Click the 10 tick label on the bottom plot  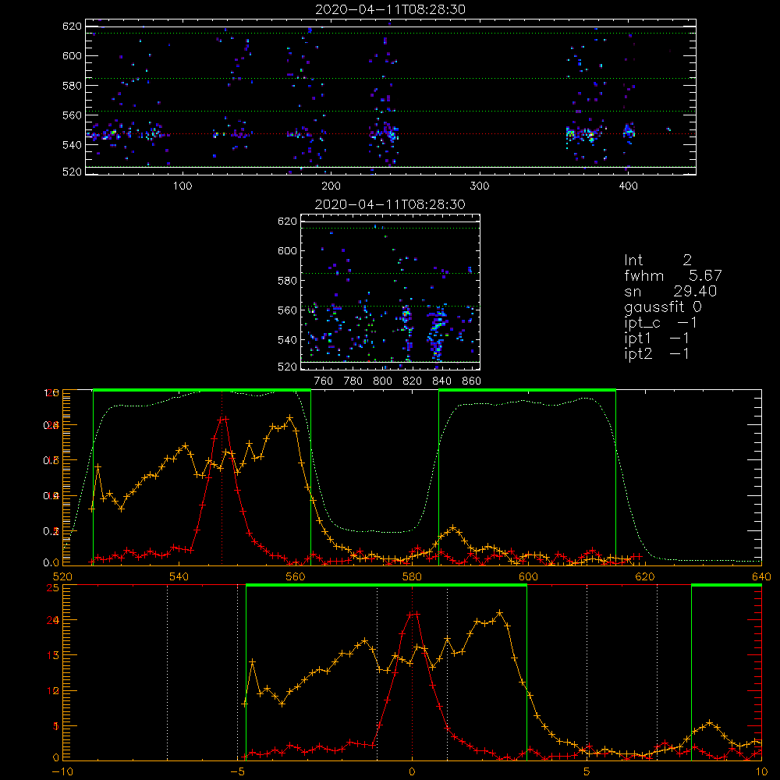pos(761,772)
